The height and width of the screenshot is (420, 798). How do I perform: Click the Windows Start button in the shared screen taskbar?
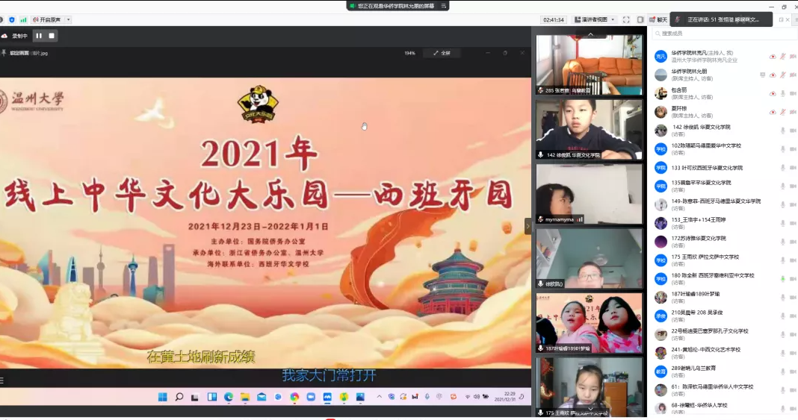(x=163, y=397)
